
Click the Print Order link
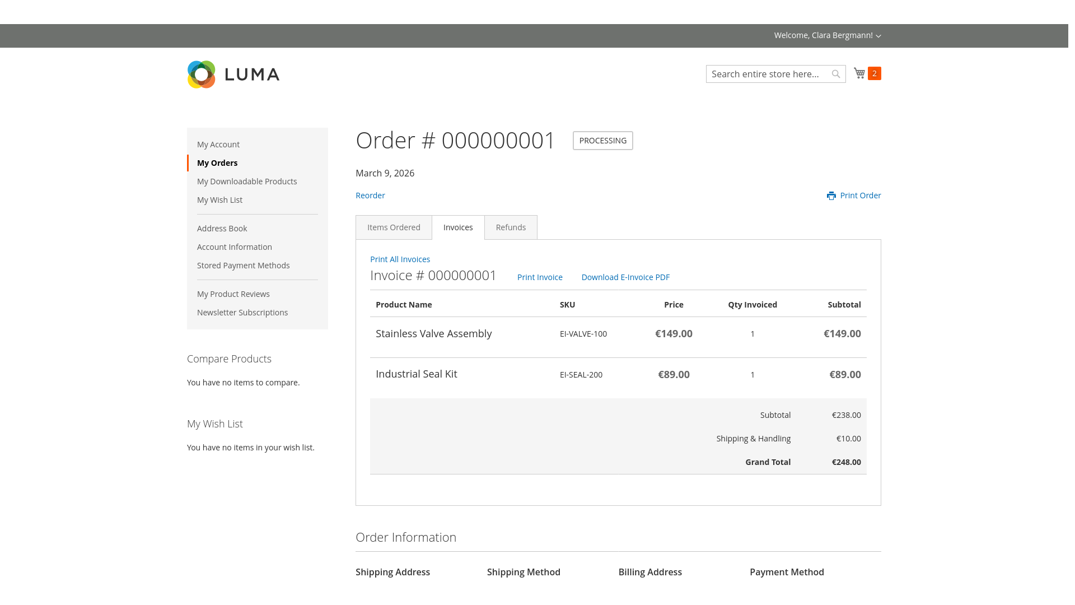(x=861, y=196)
